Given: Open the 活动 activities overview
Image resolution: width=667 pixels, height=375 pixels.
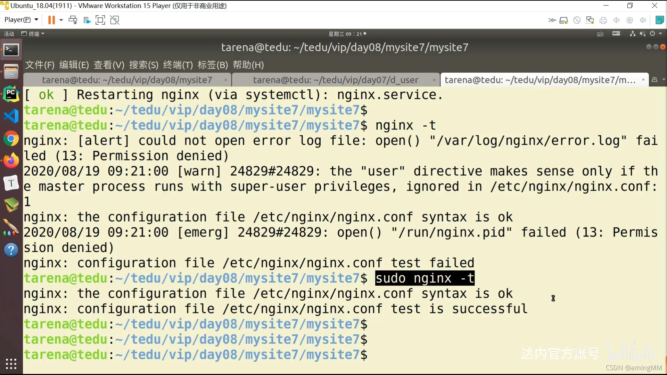Looking at the screenshot, I should pos(9,34).
